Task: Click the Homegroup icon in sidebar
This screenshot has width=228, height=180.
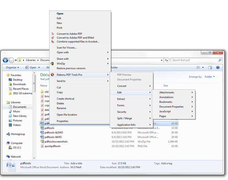Action: click(8, 134)
